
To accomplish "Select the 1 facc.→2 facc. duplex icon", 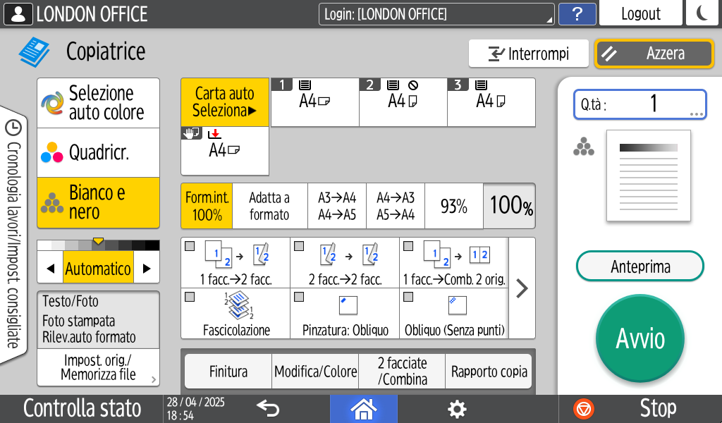I will tap(236, 255).
